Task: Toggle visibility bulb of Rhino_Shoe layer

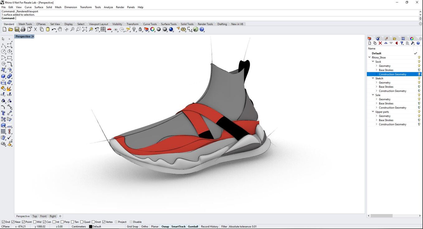Action: pos(419,58)
